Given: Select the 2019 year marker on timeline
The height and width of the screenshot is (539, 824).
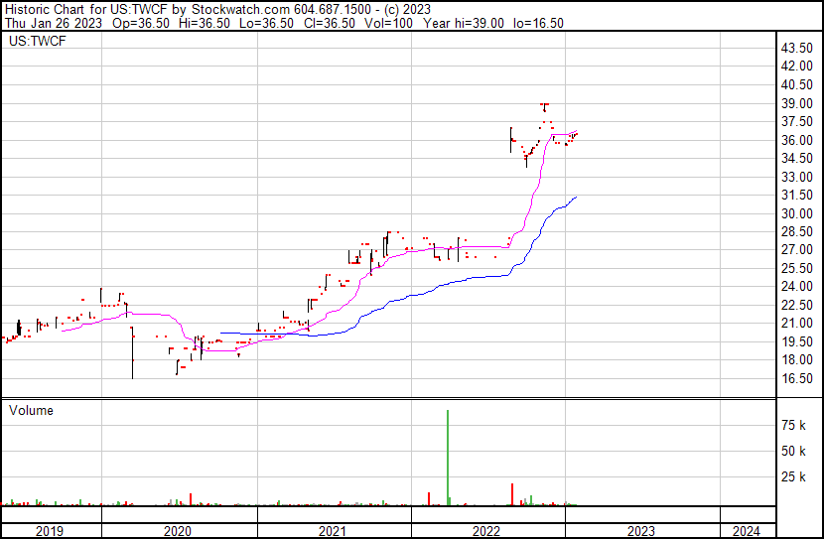Looking at the screenshot, I should click(50, 531).
